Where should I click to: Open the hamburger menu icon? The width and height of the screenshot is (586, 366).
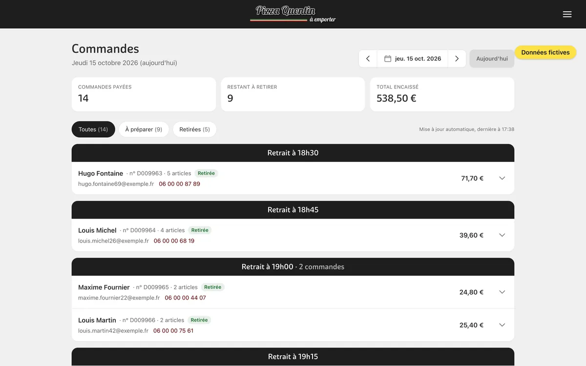click(x=567, y=14)
